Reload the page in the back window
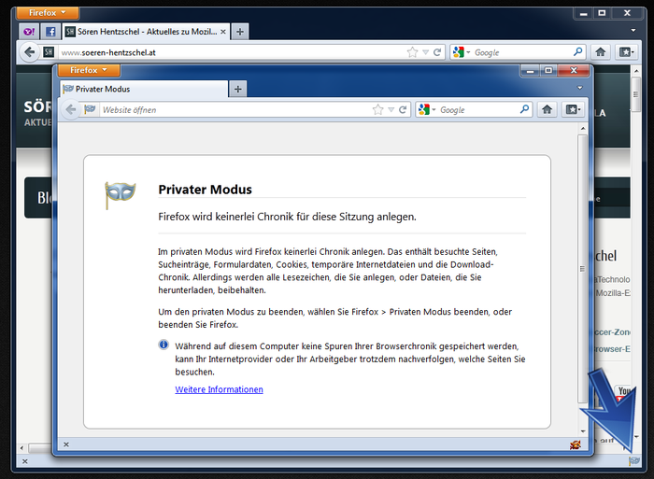The height and width of the screenshot is (479, 654). click(x=437, y=52)
